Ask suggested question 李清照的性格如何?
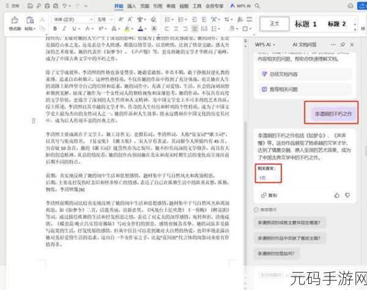367x290 pixels. [x=276, y=253]
